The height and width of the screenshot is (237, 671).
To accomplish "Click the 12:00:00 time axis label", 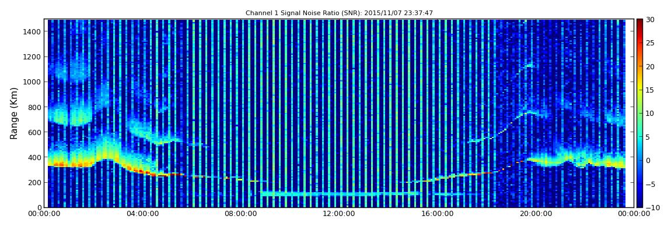I will [338, 214].
